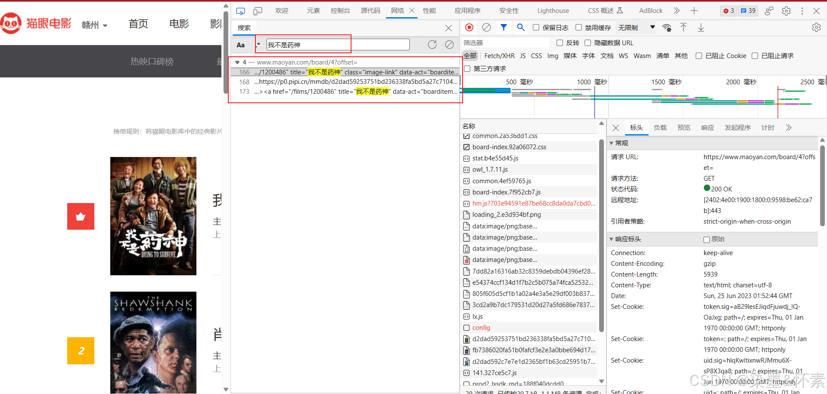Select search result line 166
The image size is (827, 394).
346,72
